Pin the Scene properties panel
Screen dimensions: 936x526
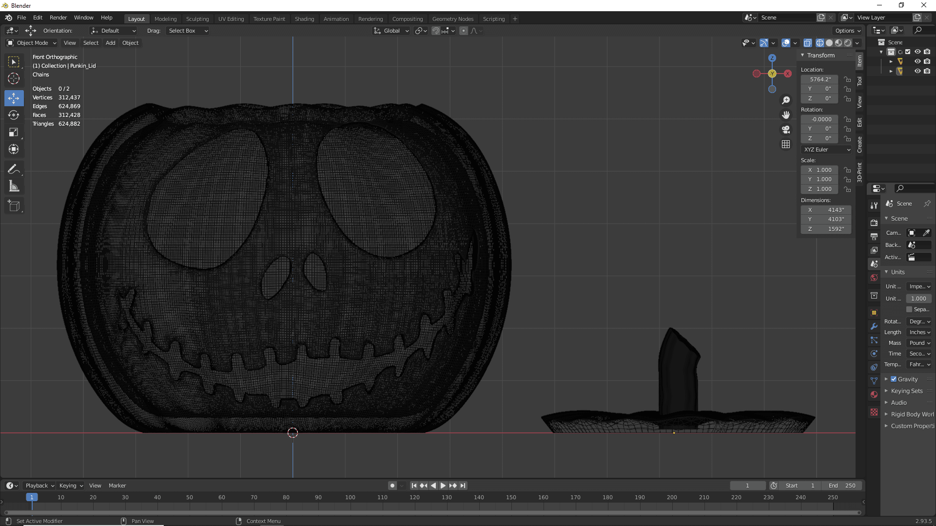click(x=927, y=204)
